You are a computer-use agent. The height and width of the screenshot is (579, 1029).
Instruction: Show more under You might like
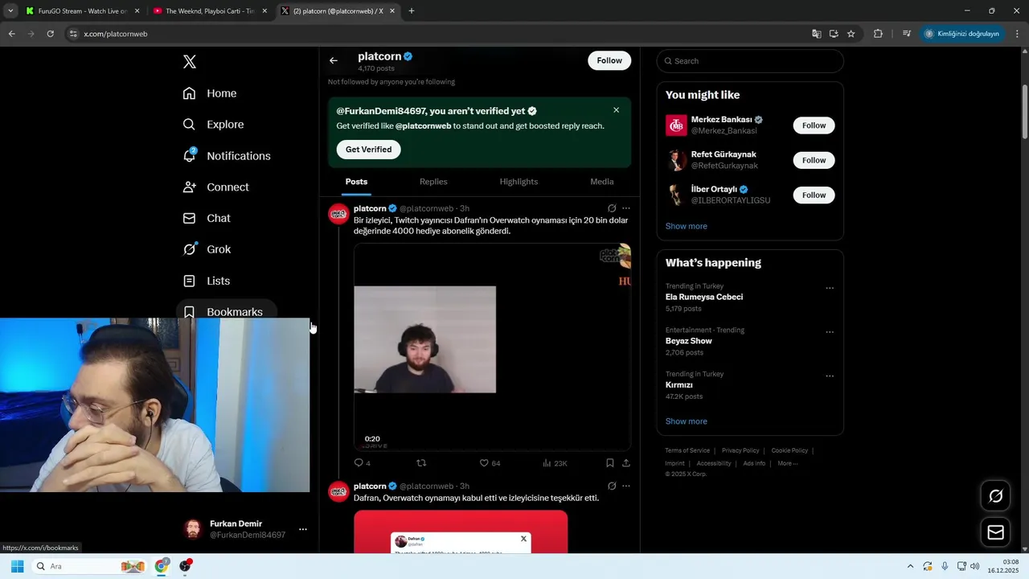pyautogui.click(x=687, y=226)
